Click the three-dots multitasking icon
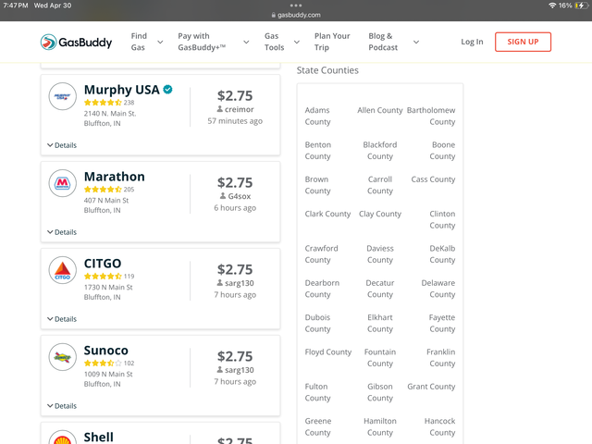 click(296, 6)
